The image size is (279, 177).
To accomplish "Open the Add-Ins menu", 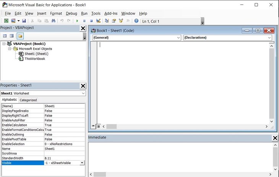I will pos(111,13).
